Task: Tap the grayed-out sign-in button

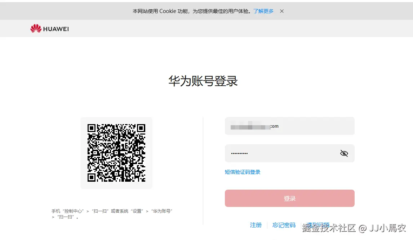Action: (x=289, y=198)
